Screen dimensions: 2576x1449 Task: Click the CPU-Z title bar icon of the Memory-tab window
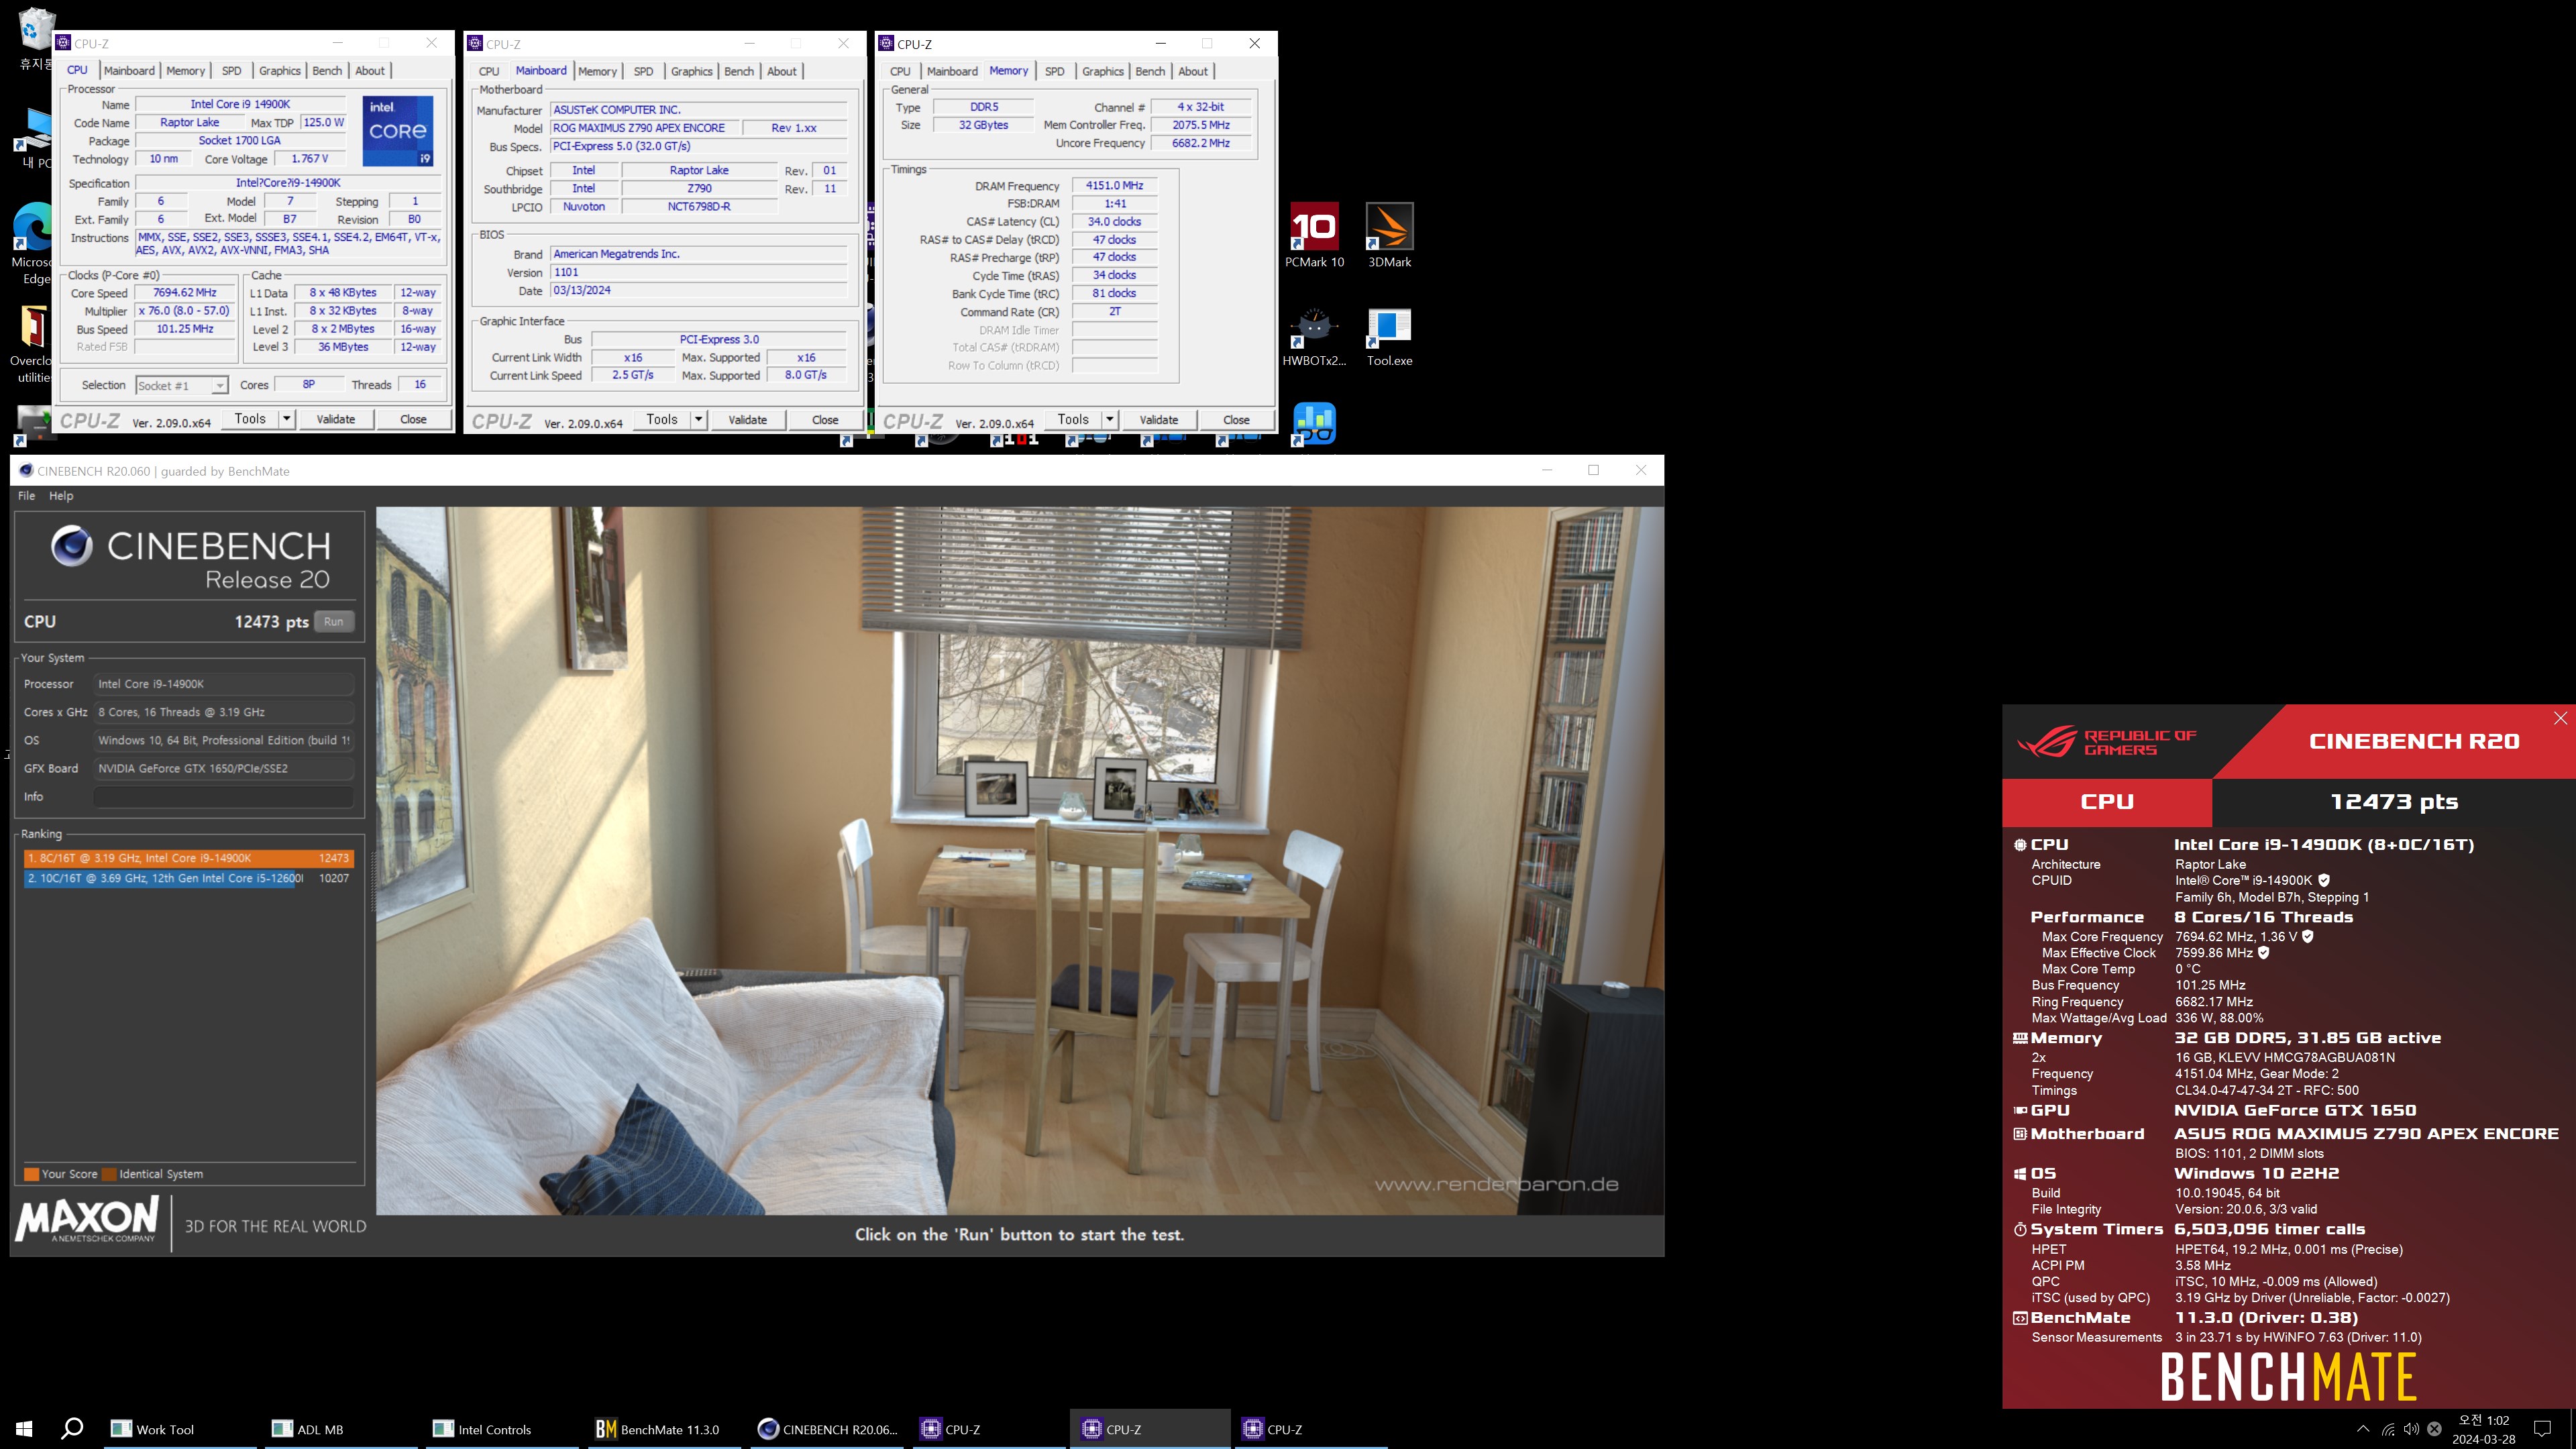tap(886, 43)
